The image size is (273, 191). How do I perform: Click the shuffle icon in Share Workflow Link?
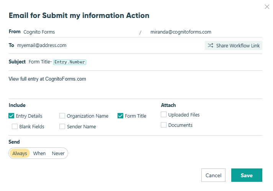210,45
